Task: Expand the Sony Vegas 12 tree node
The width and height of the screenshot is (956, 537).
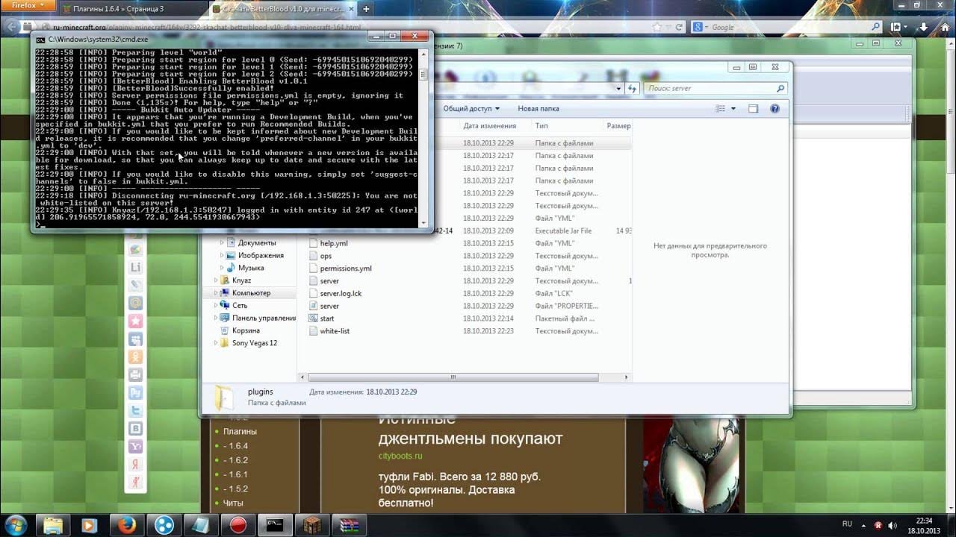Action: pyautogui.click(x=216, y=343)
